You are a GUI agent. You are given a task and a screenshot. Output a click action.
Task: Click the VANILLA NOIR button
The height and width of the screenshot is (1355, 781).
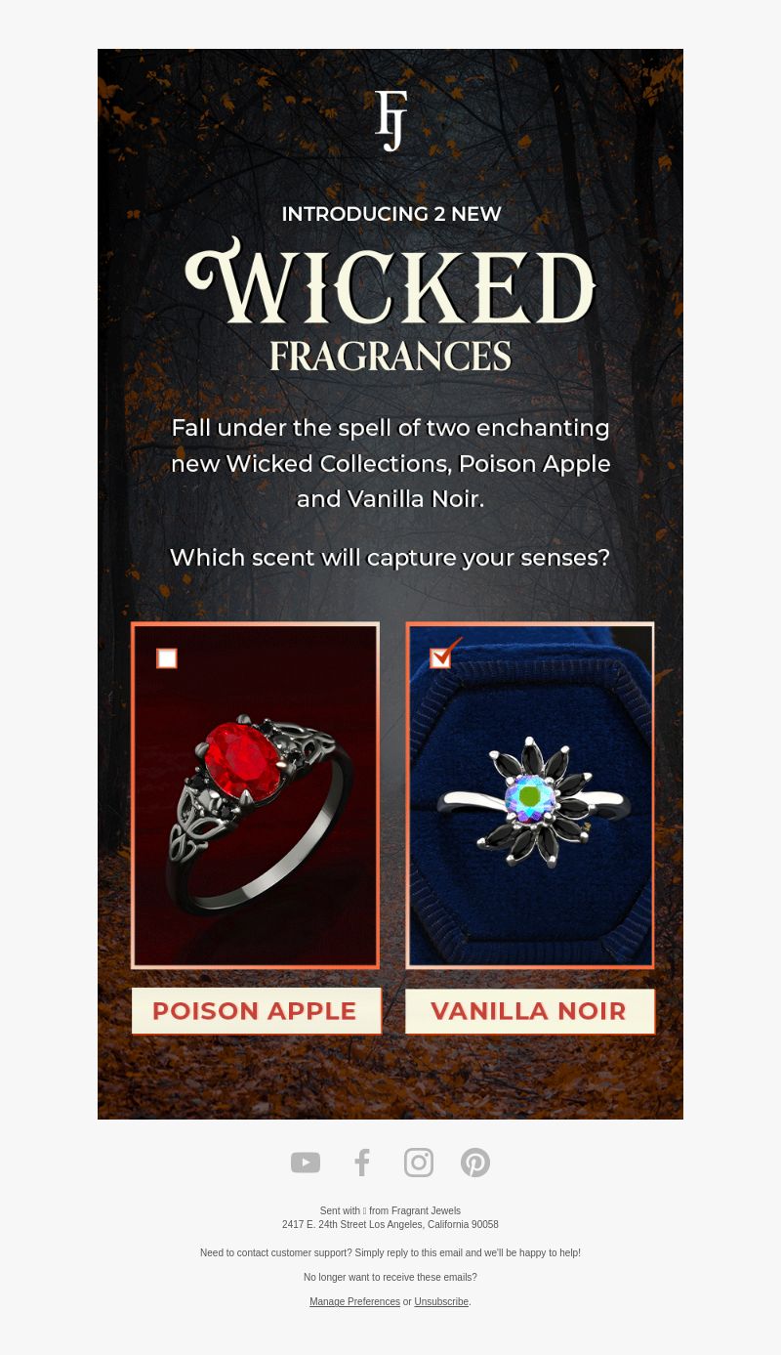pyautogui.click(x=530, y=1011)
